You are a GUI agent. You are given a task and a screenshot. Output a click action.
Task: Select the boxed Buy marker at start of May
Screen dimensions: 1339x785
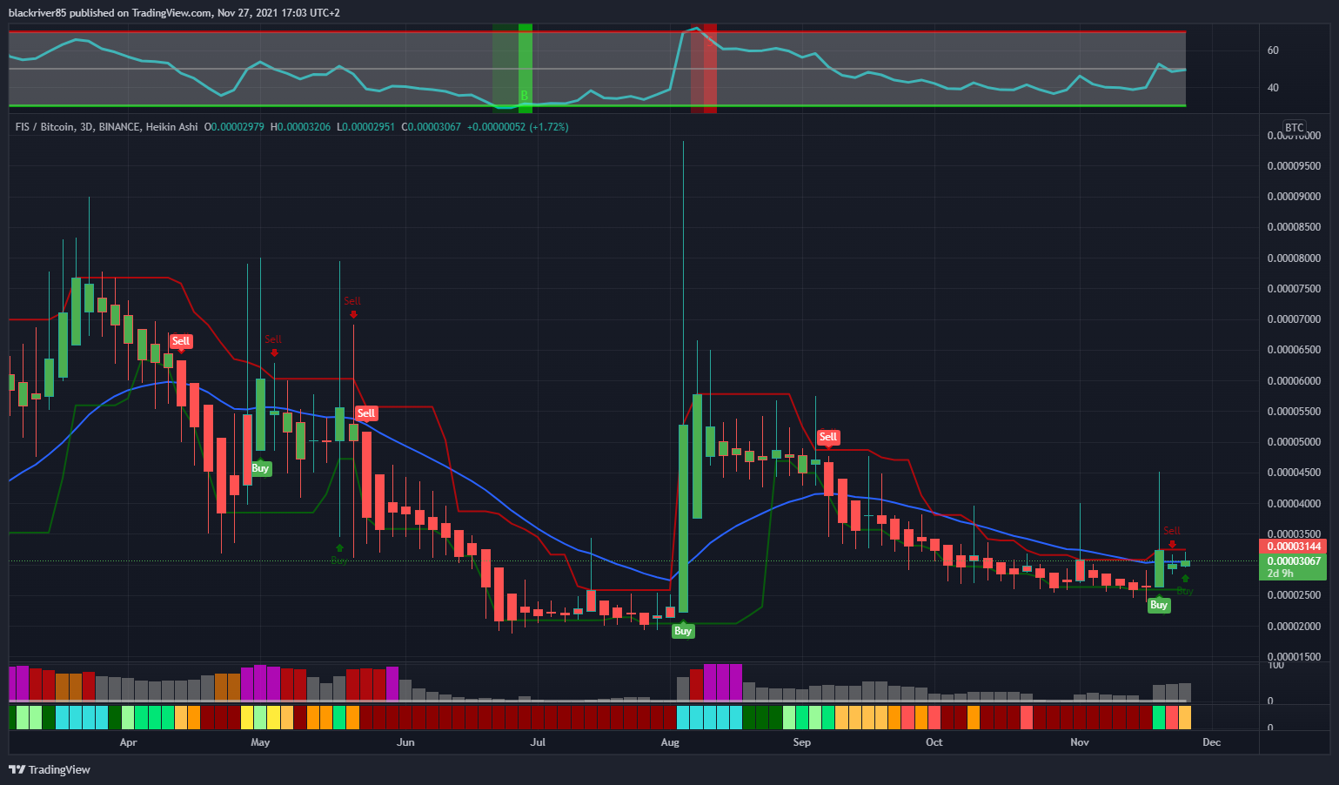coord(260,468)
